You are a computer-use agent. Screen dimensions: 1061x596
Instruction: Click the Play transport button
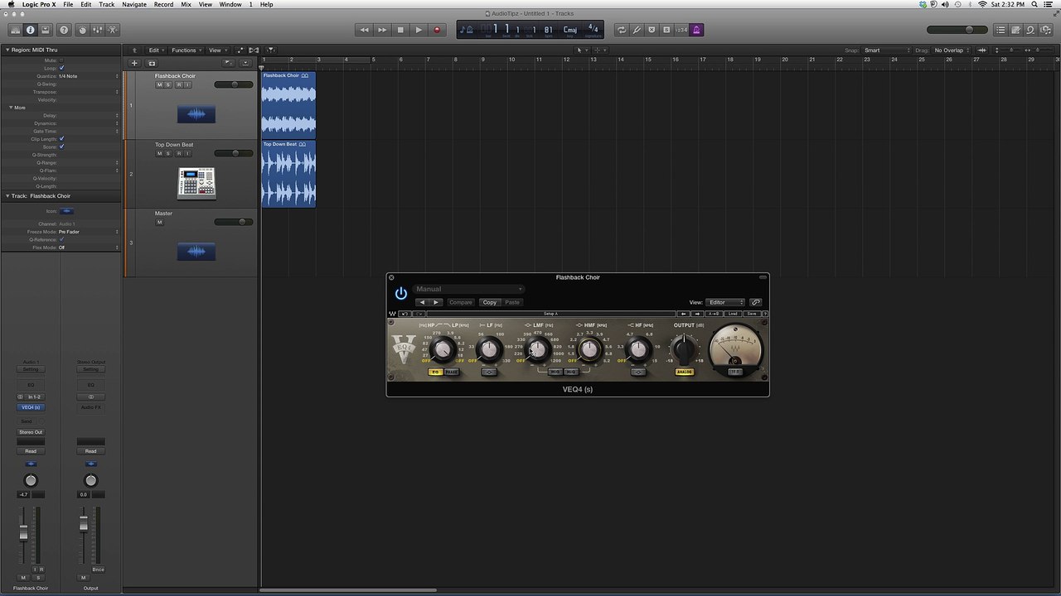pos(419,30)
